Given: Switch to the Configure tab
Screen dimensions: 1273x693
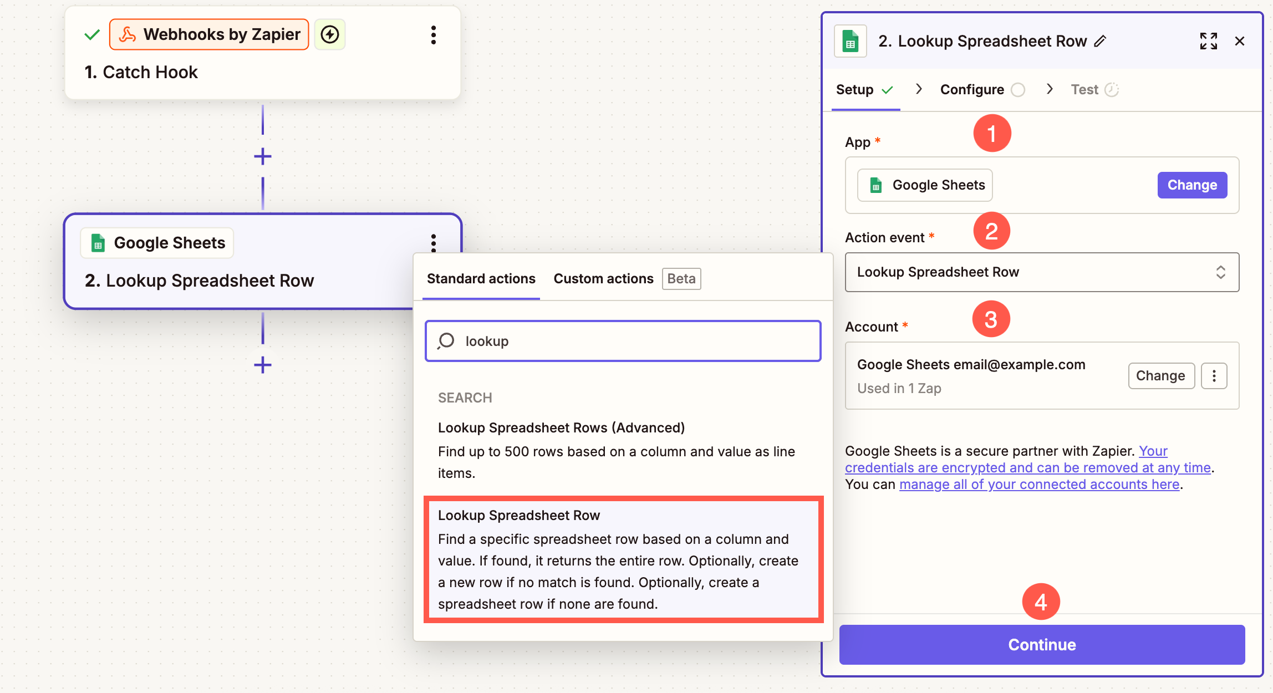Looking at the screenshot, I should pos(982,90).
